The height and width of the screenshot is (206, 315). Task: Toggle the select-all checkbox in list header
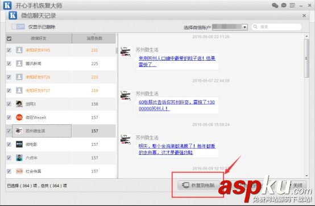pos(9,39)
